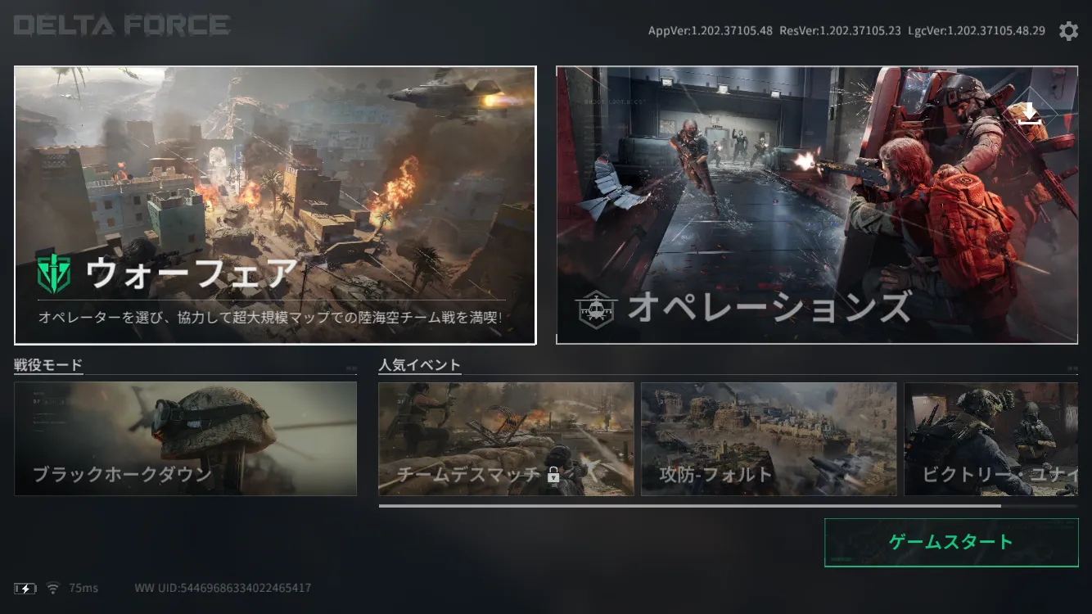Screen dimensions: 1092x614
Task: Open the settings gear icon
Action: point(1068,31)
